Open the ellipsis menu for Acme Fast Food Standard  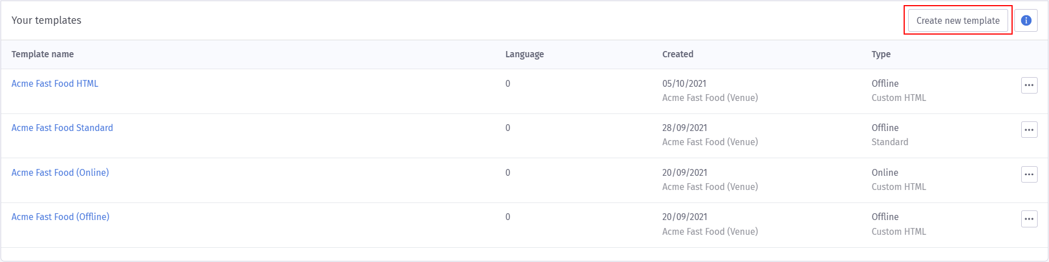coord(1029,130)
